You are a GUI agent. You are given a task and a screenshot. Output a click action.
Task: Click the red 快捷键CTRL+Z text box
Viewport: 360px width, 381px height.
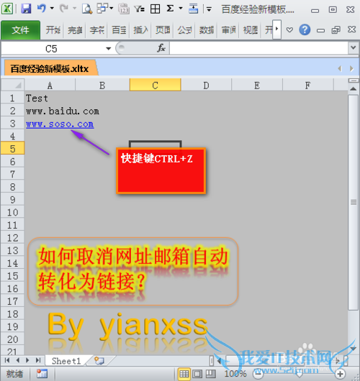[x=161, y=171]
